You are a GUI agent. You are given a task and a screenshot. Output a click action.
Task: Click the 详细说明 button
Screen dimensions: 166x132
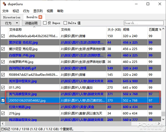tap(31, 23)
